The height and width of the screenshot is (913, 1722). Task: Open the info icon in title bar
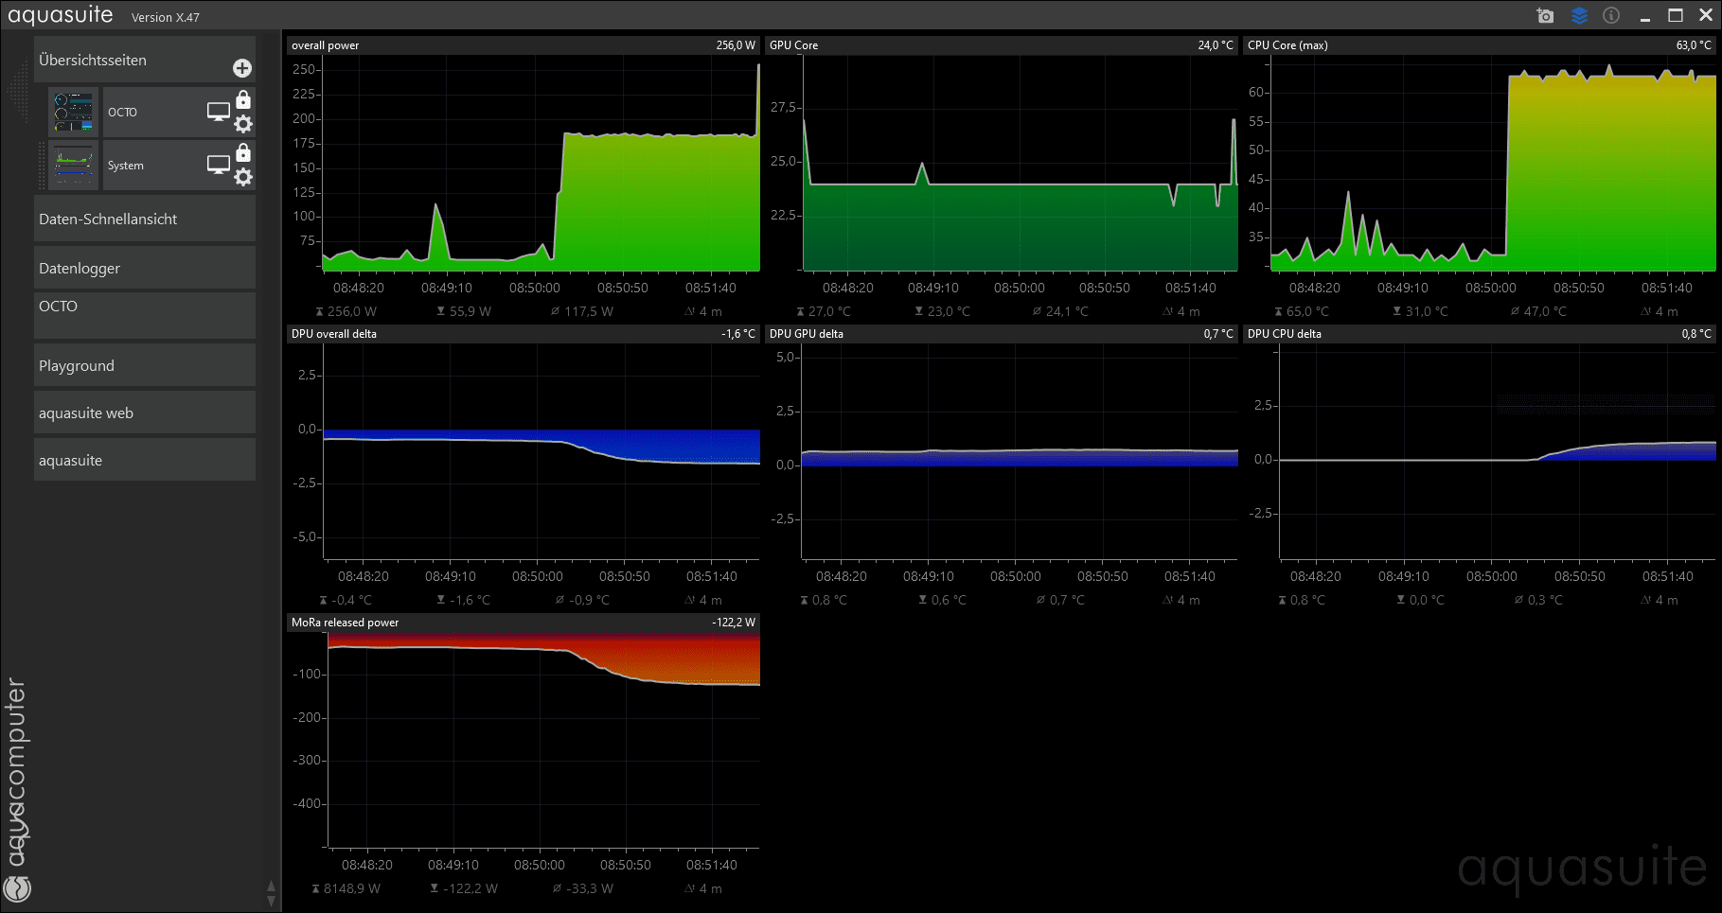(x=1611, y=15)
